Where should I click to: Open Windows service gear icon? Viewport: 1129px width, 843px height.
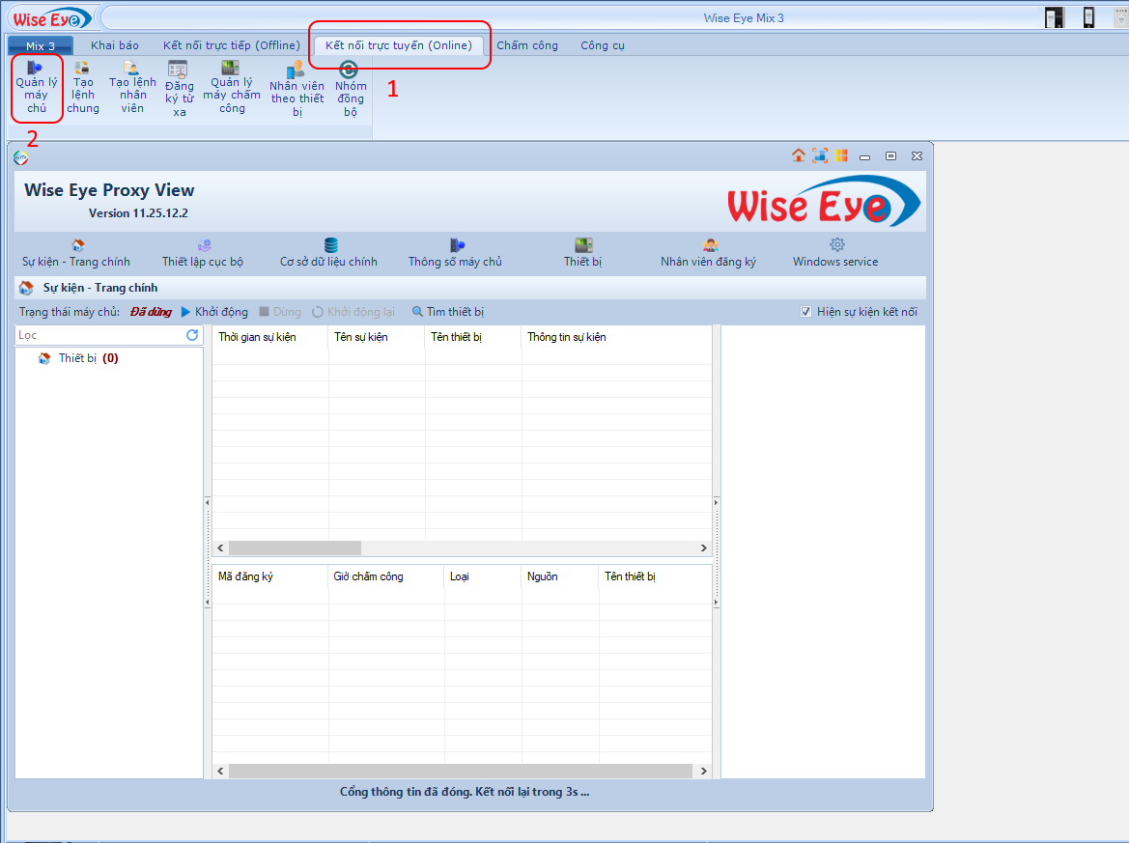[x=836, y=253]
